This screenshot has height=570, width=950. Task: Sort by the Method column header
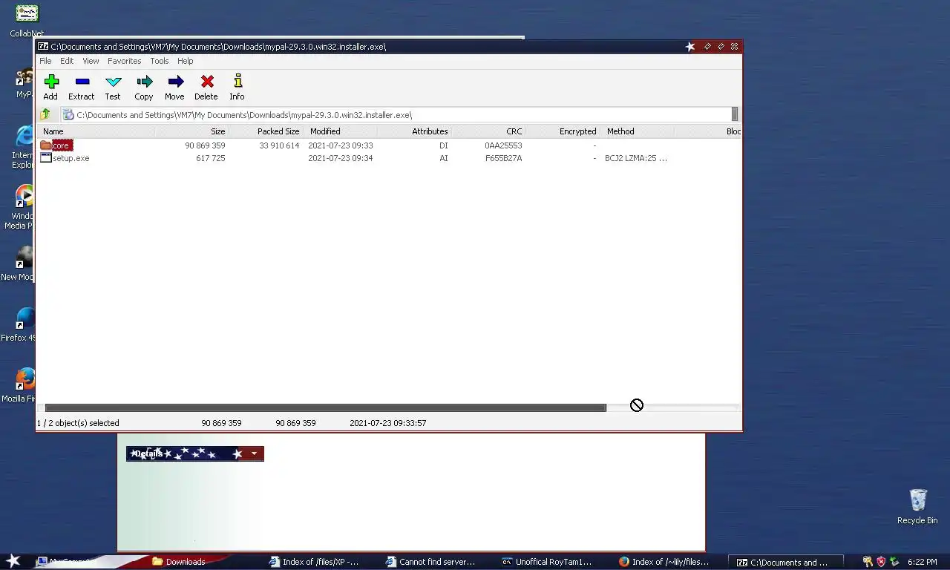tap(638, 131)
